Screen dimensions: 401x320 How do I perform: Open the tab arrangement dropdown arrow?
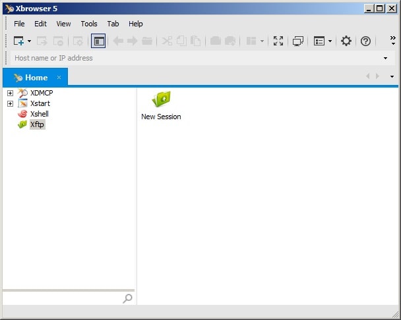(262, 41)
